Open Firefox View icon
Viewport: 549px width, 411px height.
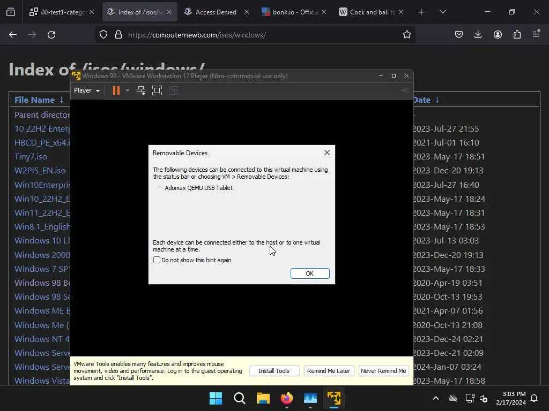(11, 12)
